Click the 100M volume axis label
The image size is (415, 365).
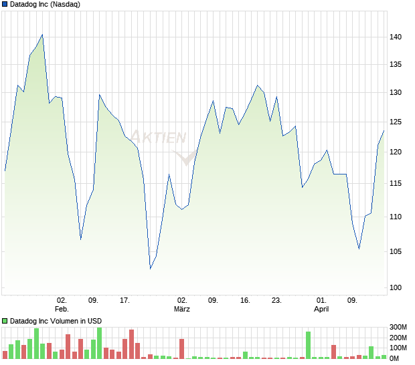[x=398, y=348]
